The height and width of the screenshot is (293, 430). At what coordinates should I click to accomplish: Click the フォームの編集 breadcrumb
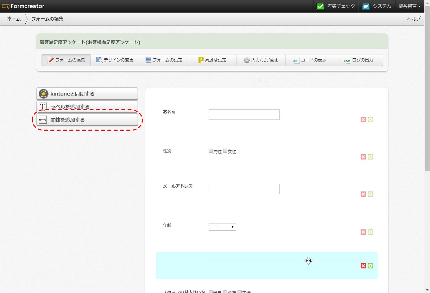(47, 19)
